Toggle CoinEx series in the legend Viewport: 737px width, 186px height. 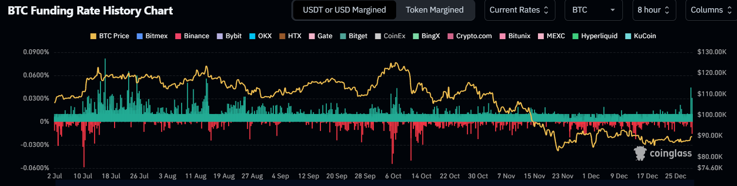pyautogui.click(x=390, y=36)
